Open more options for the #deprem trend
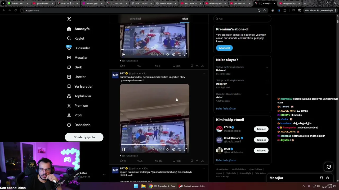 coord(267,81)
